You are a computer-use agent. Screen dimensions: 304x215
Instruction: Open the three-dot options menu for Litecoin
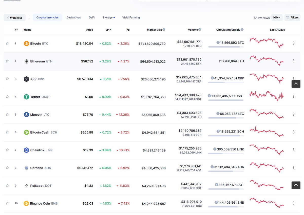(294, 114)
